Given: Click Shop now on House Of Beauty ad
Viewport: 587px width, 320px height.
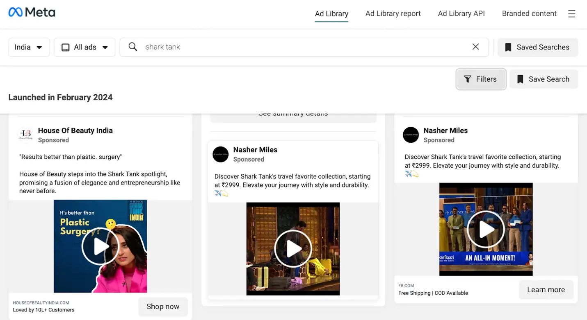Looking at the screenshot, I should pos(163,306).
